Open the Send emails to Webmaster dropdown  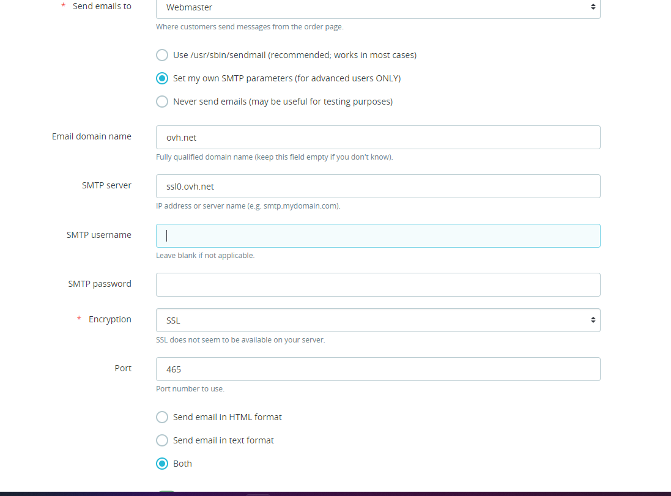point(378,8)
